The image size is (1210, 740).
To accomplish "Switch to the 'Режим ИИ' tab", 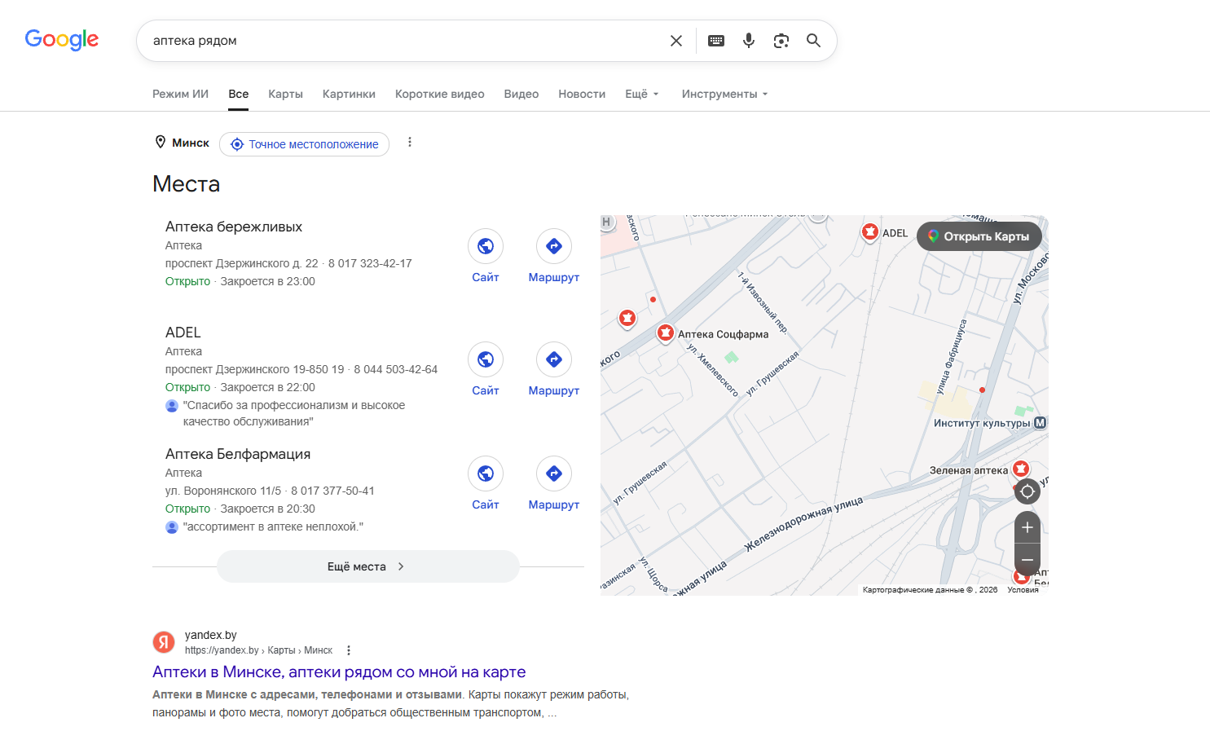I will [x=180, y=94].
